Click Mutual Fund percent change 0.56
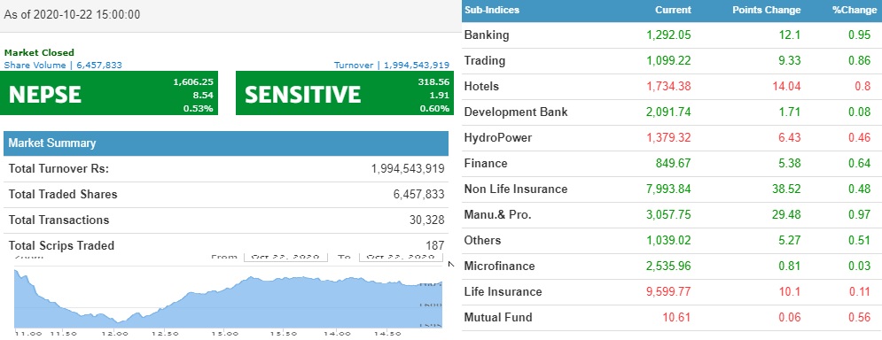This screenshot has height=340, width=882. click(x=860, y=318)
